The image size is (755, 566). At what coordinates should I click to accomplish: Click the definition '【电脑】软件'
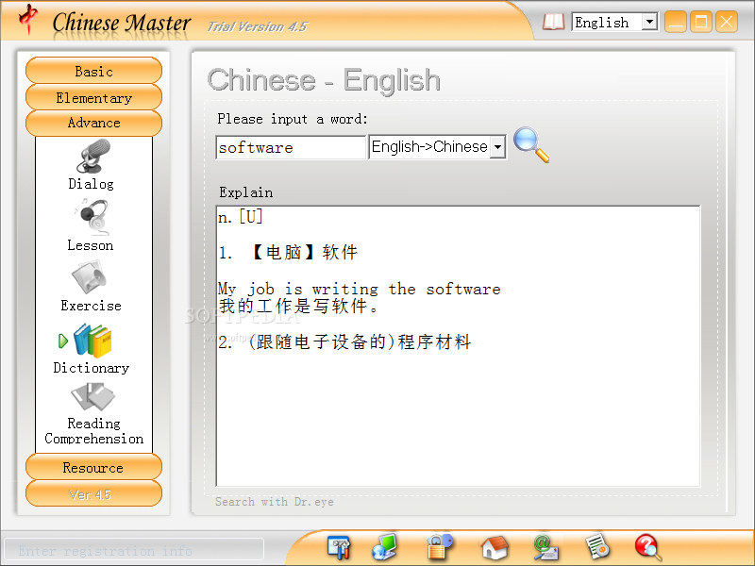pyautogui.click(x=304, y=252)
